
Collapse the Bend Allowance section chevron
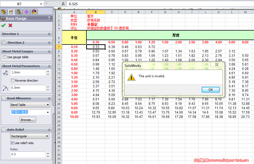point(49,99)
